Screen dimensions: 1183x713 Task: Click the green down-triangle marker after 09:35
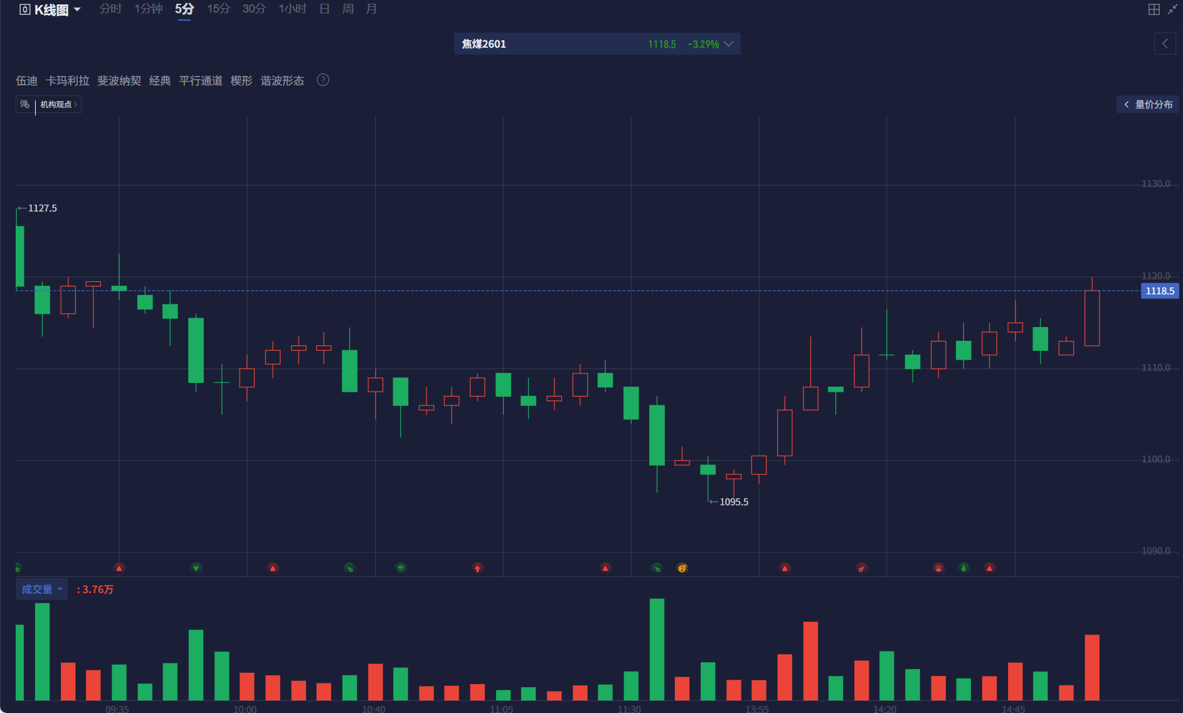point(196,568)
